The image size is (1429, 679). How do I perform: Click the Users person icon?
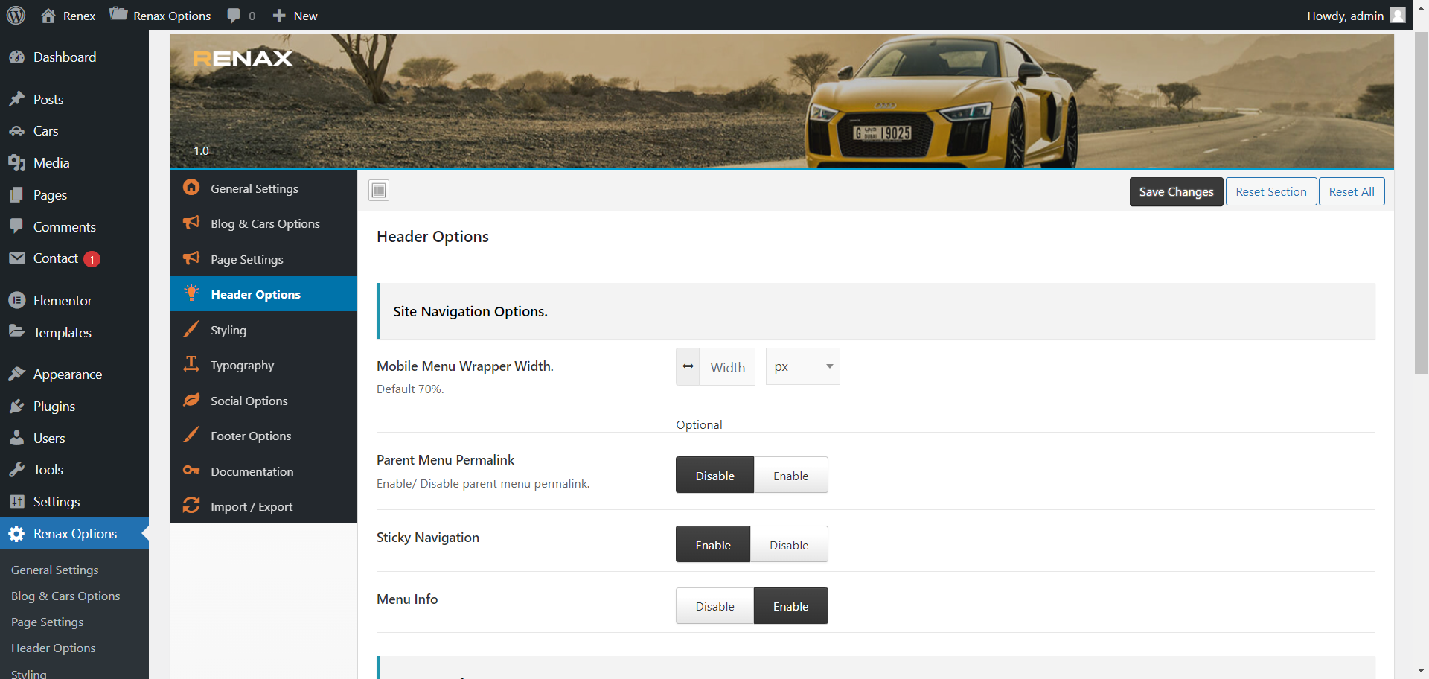click(16, 438)
